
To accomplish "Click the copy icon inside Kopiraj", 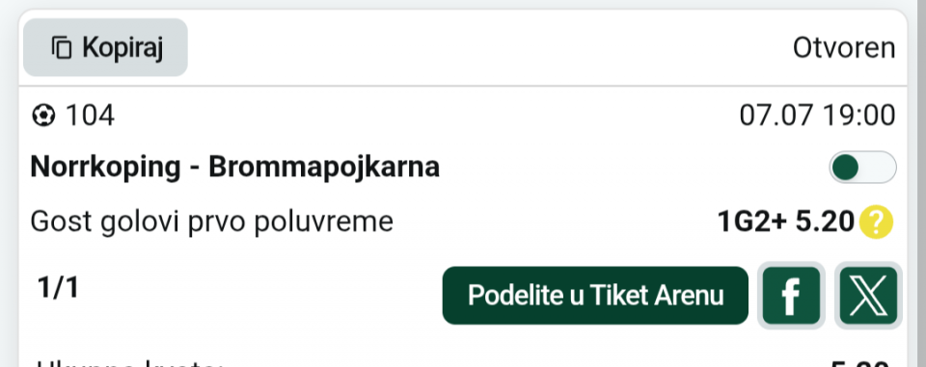I will pos(62,48).
